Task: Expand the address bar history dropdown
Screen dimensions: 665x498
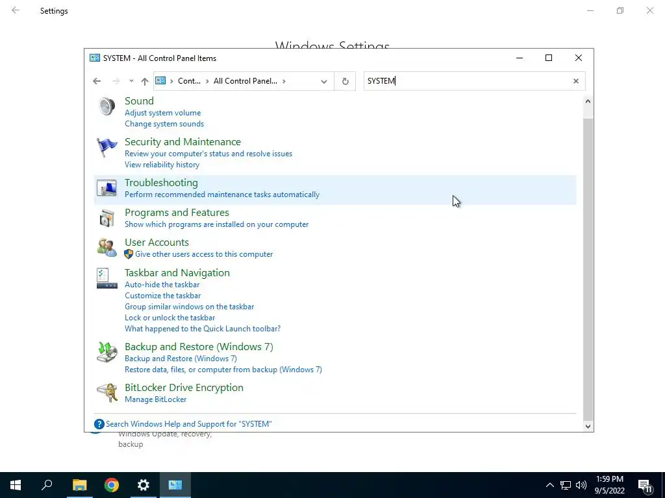Action: click(324, 81)
